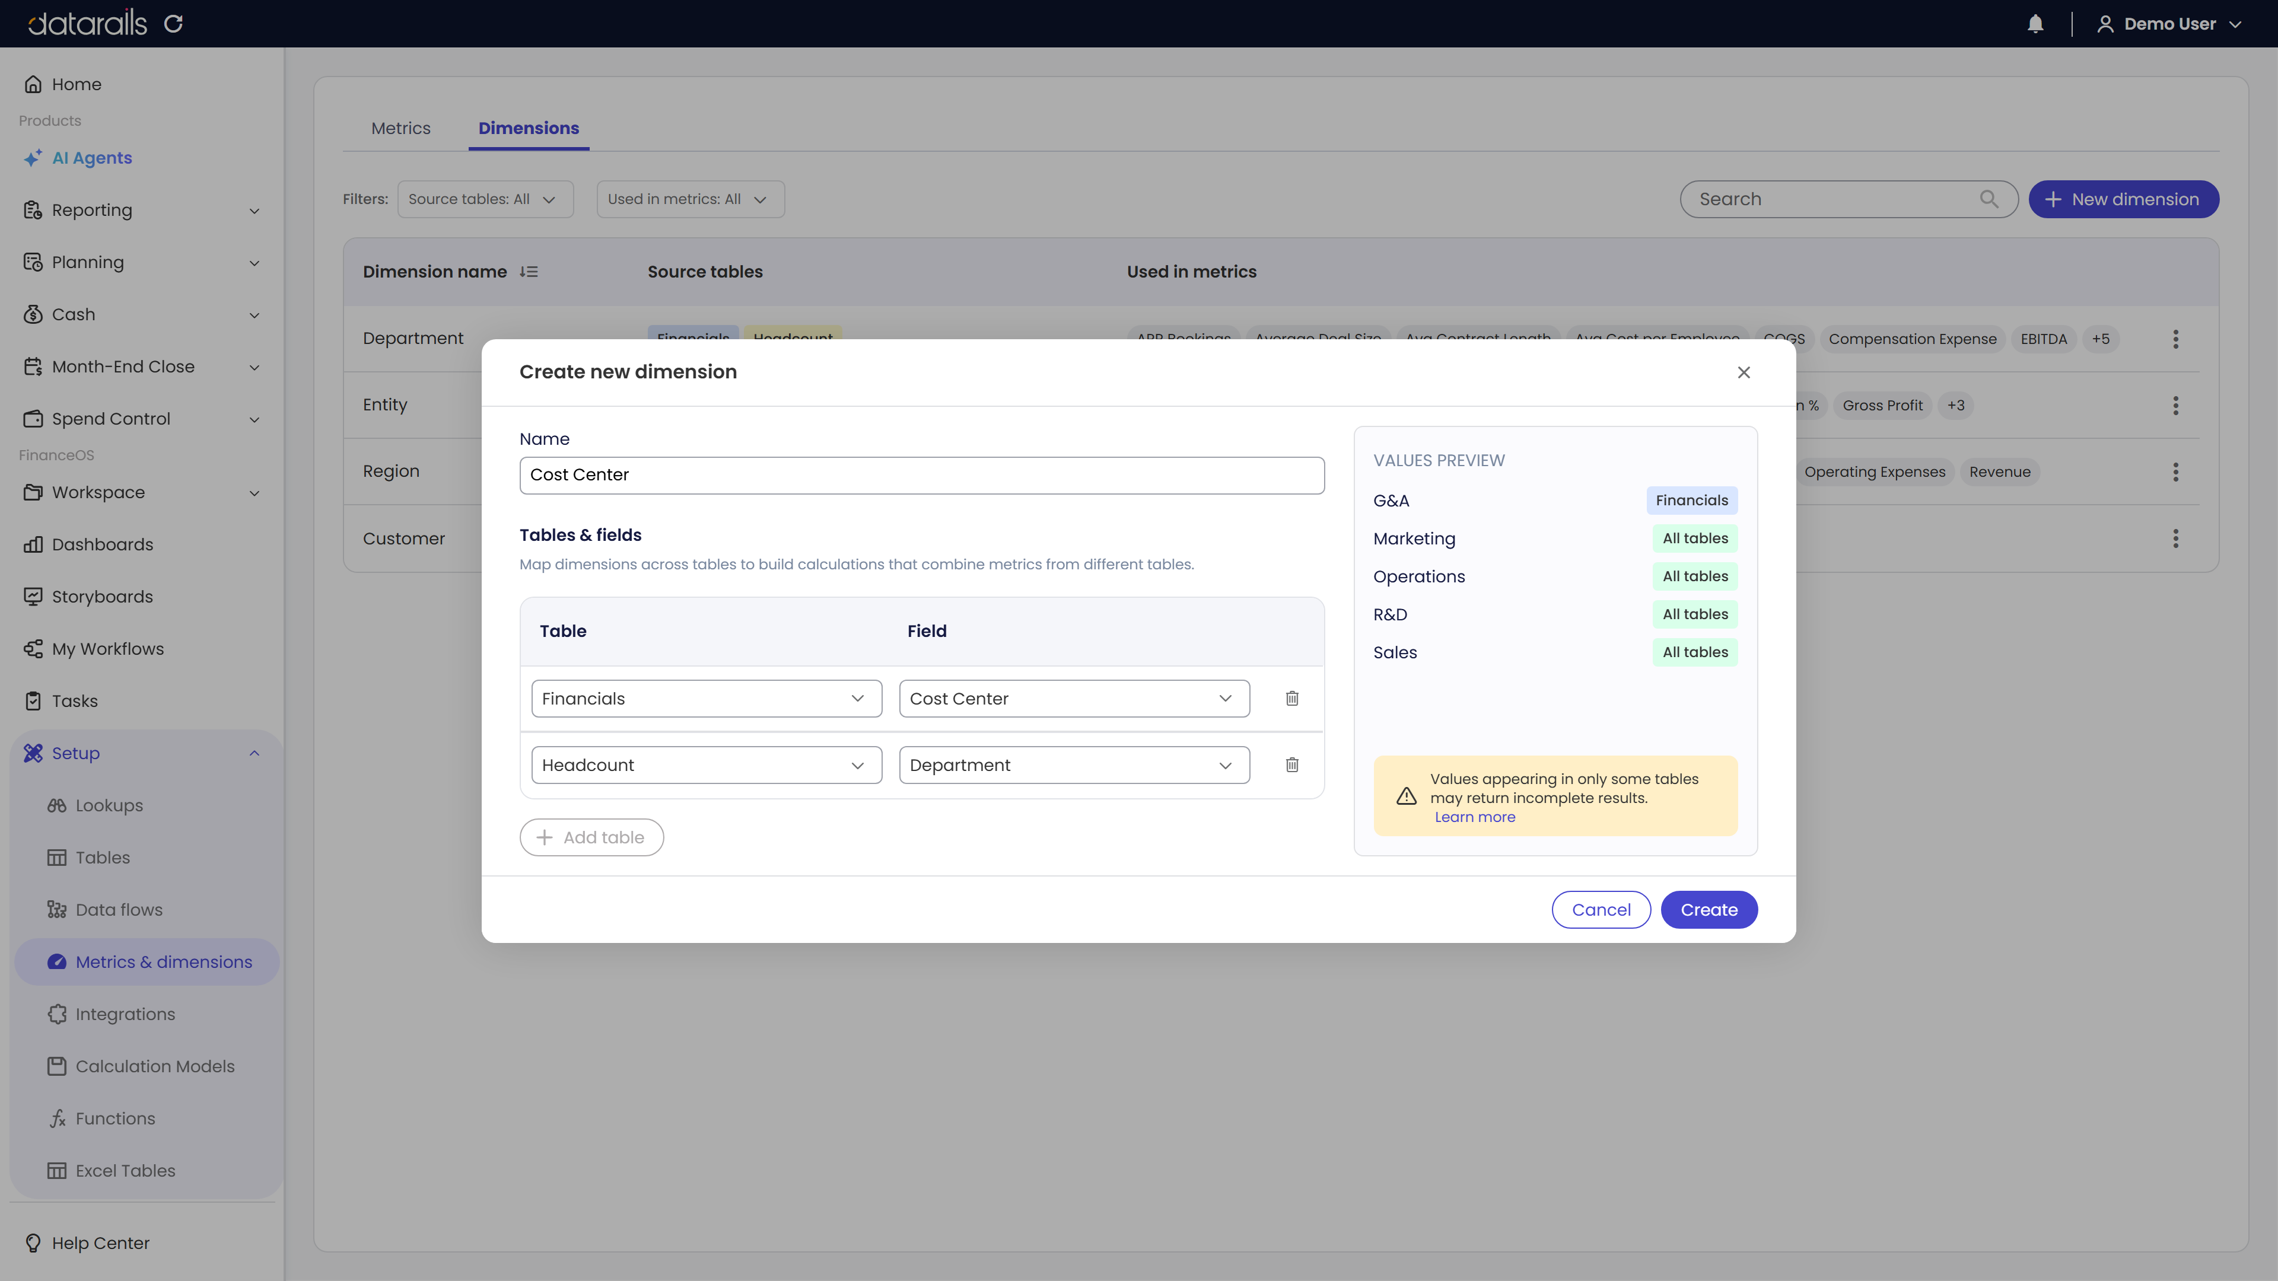Go to Home in the sidebar
This screenshot has height=1281, width=2278.
[76, 84]
